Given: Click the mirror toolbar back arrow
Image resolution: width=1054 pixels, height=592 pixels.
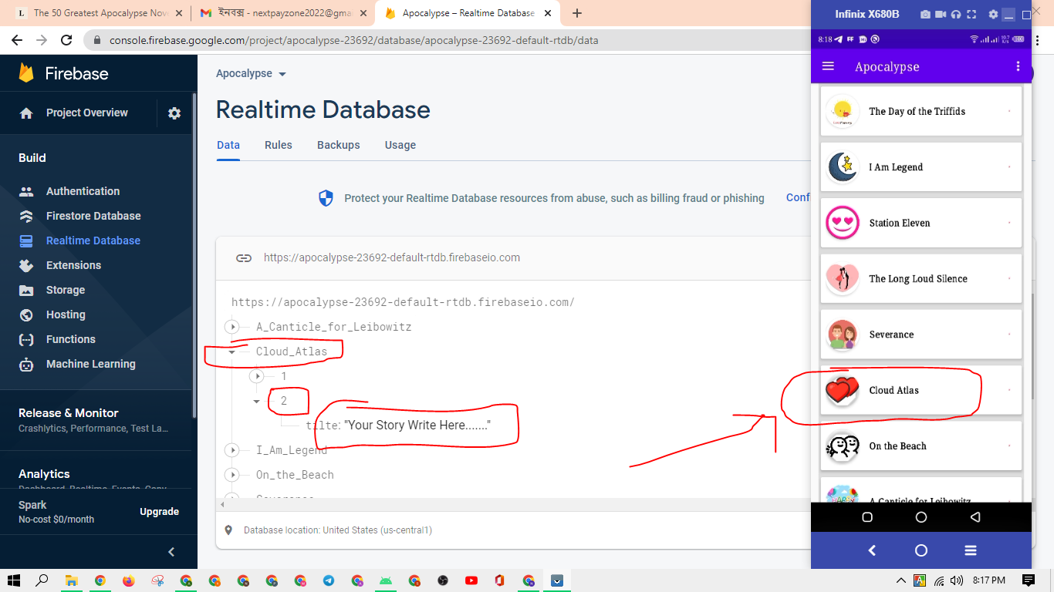Looking at the screenshot, I should [x=872, y=550].
